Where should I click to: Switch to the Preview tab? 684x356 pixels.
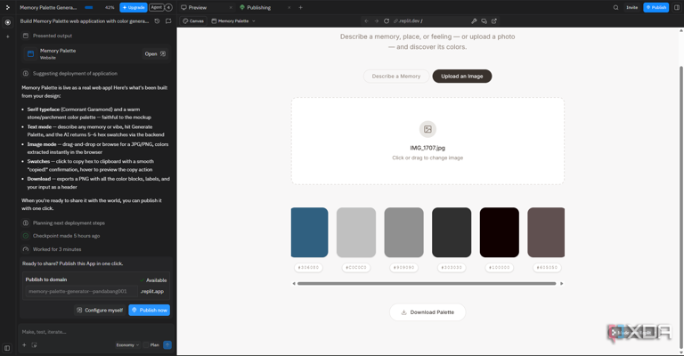click(x=197, y=7)
